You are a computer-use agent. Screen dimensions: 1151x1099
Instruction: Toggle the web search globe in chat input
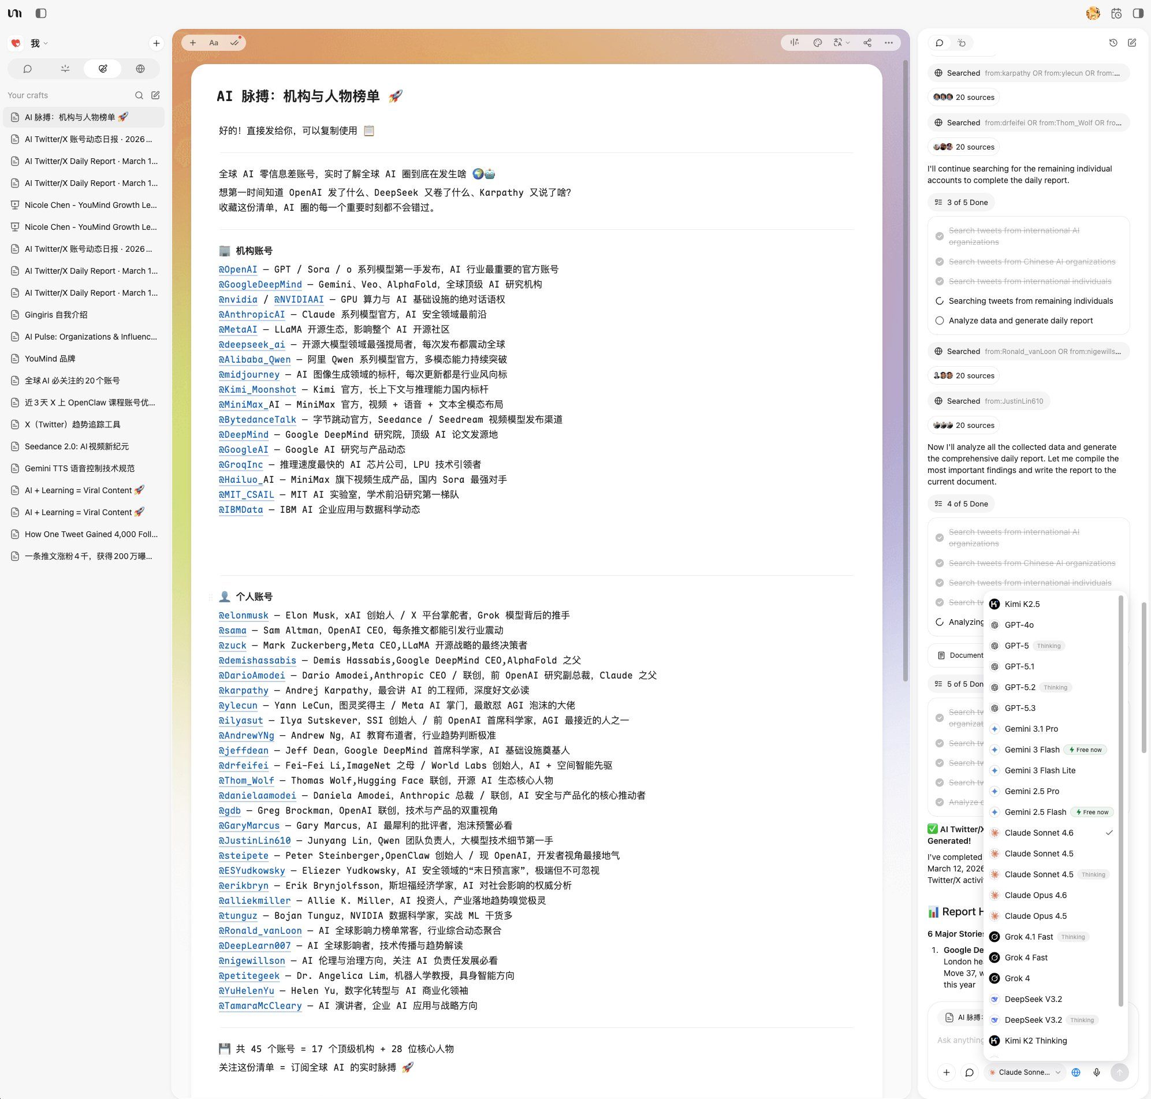(x=1075, y=1072)
